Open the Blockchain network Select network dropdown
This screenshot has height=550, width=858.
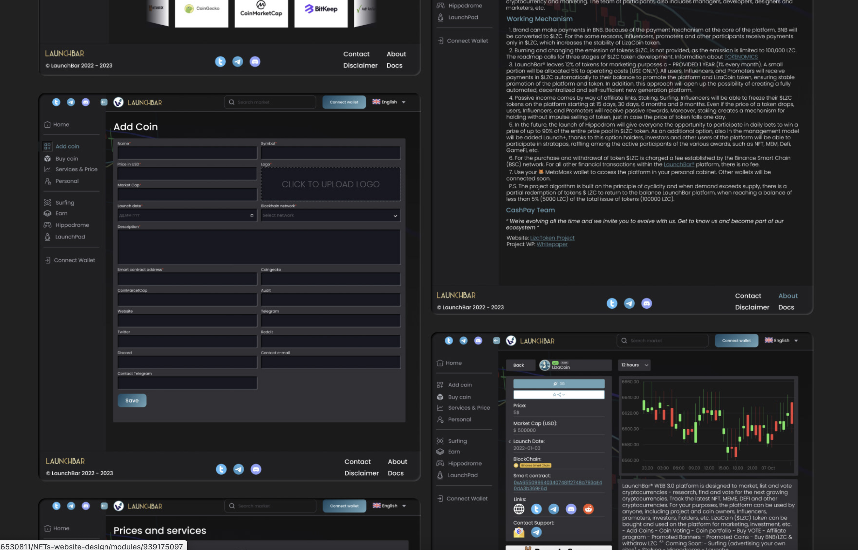tap(331, 215)
